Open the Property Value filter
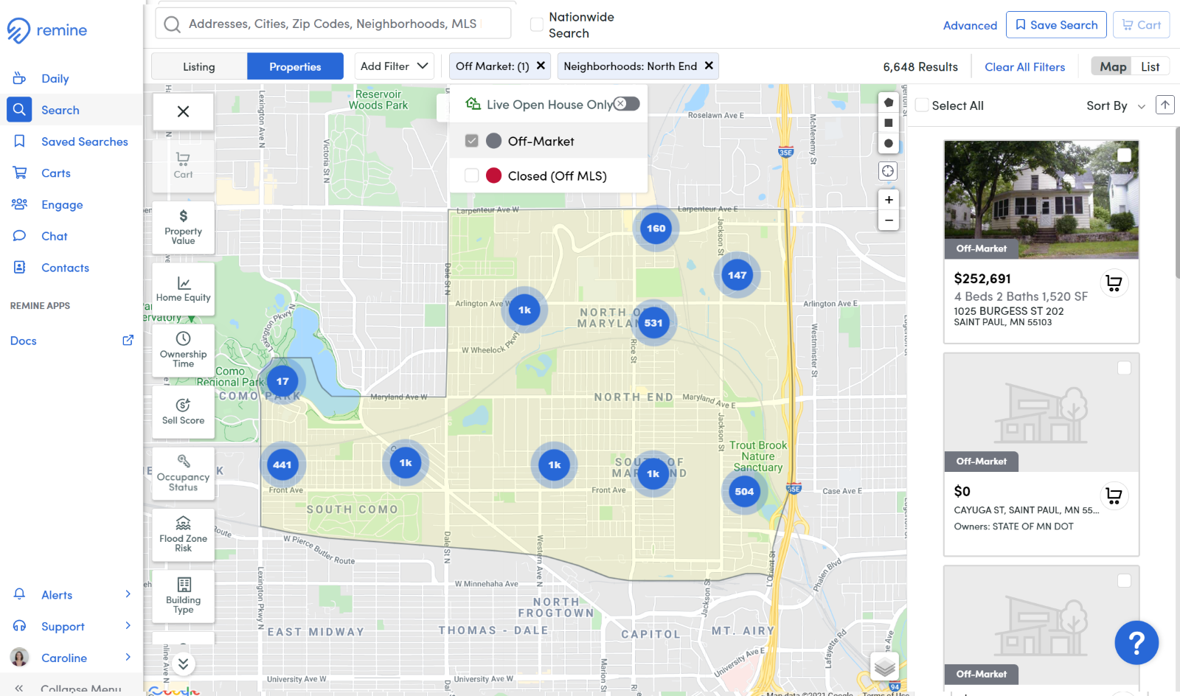 coord(183,227)
